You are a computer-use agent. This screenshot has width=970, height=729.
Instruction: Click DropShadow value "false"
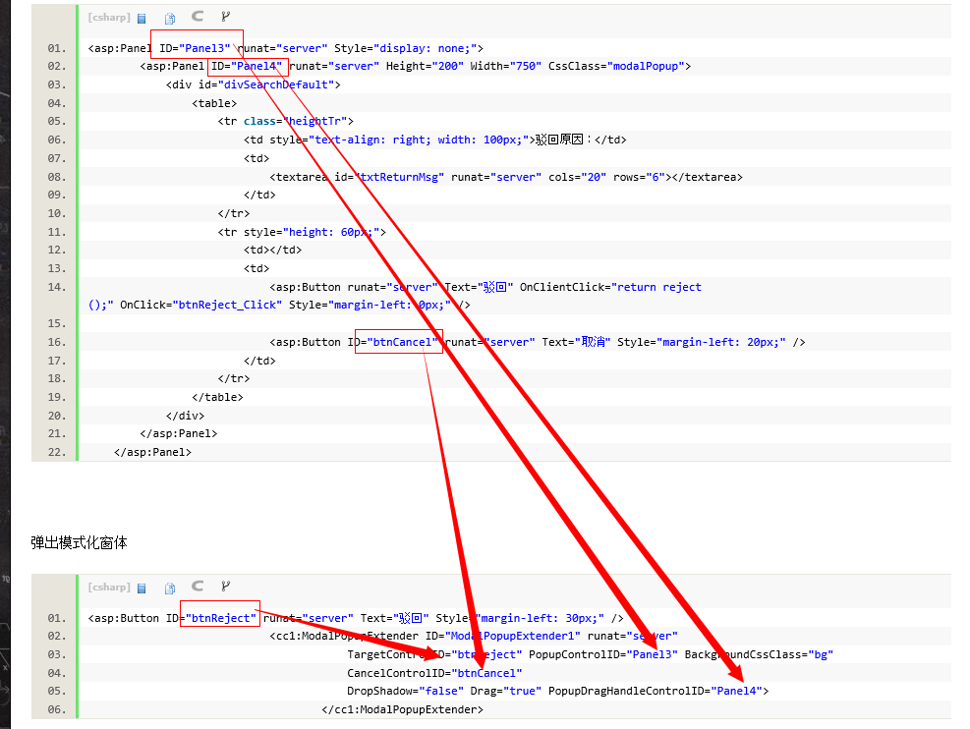[441, 691]
